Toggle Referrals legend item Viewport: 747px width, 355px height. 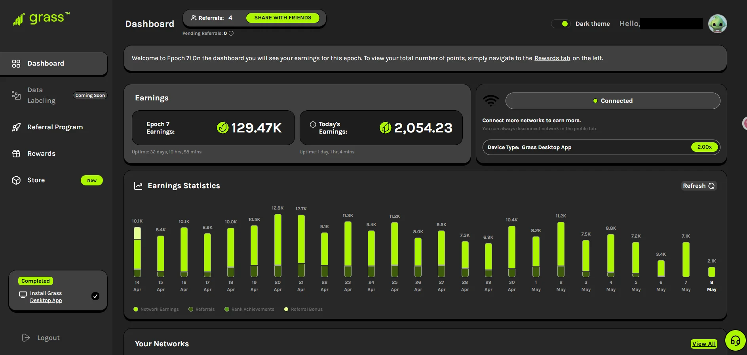pos(201,309)
